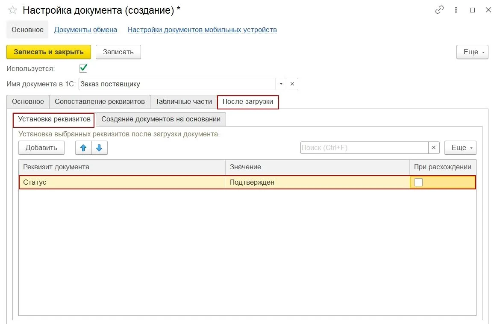Click the favorites star icon
The height and width of the screenshot is (324, 497).
pyautogui.click(x=12, y=9)
